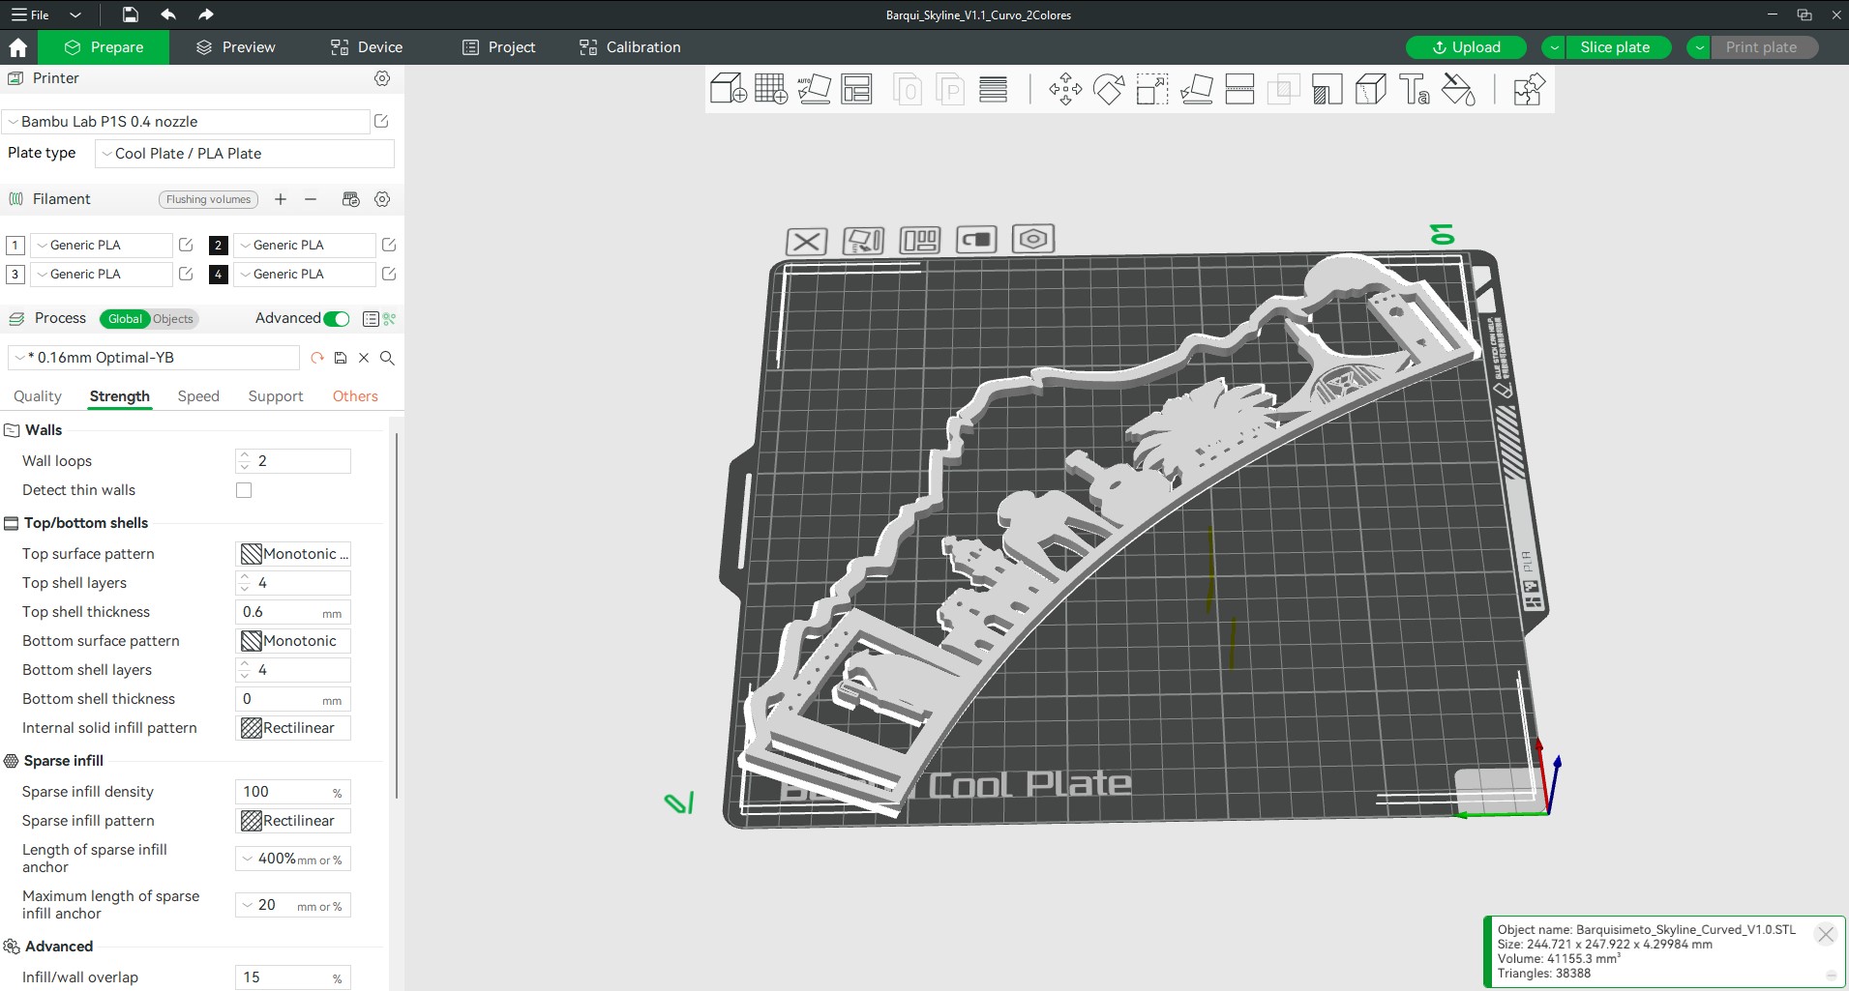Screen dimensions: 1849x991
Task: Select the Auto orient tool
Action: (814, 90)
